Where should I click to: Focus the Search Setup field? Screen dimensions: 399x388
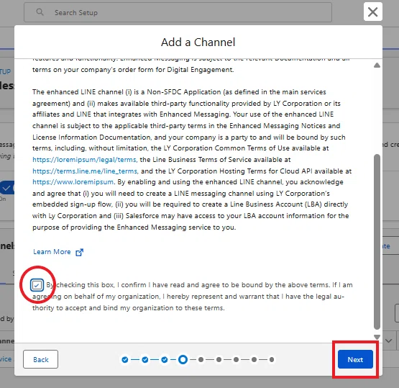tap(178, 12)
